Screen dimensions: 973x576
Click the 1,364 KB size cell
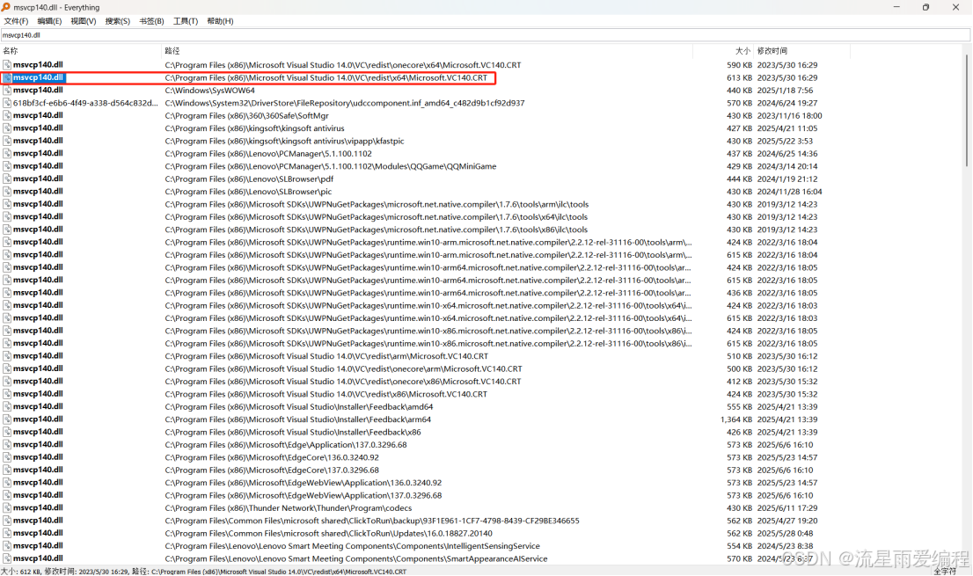click(x=736, y=419)
